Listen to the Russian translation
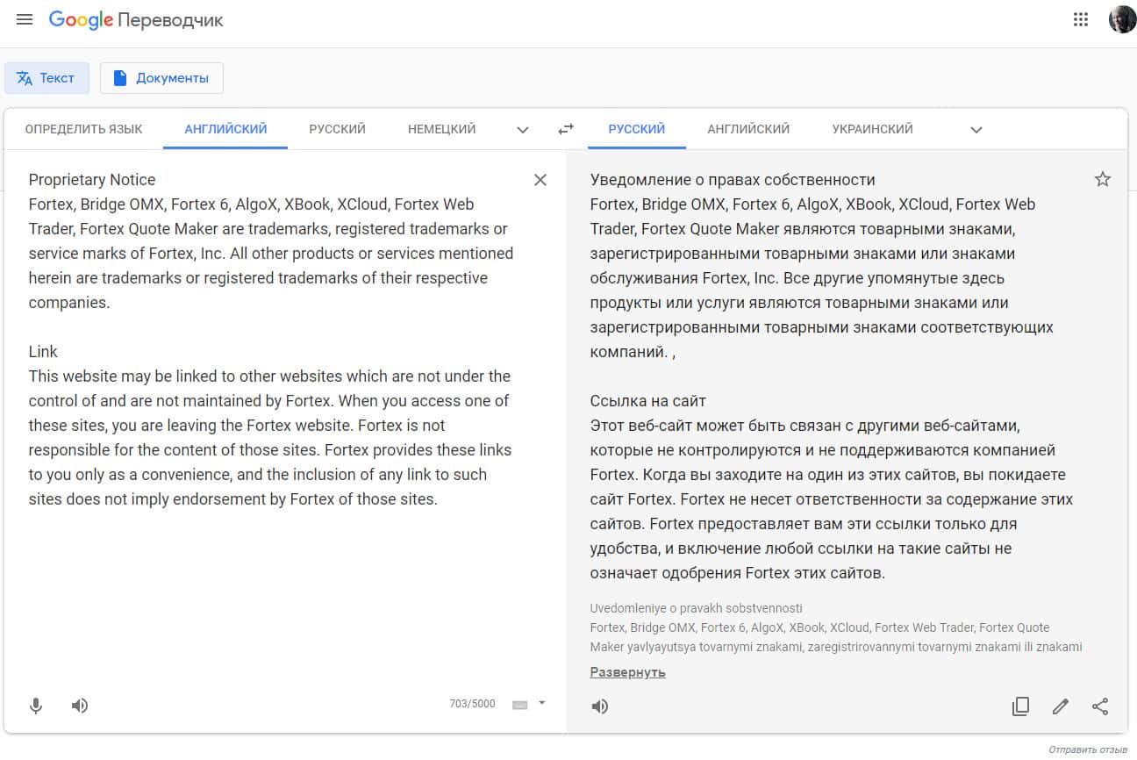This screenshot has height=760, width=1137. [600, 706]
